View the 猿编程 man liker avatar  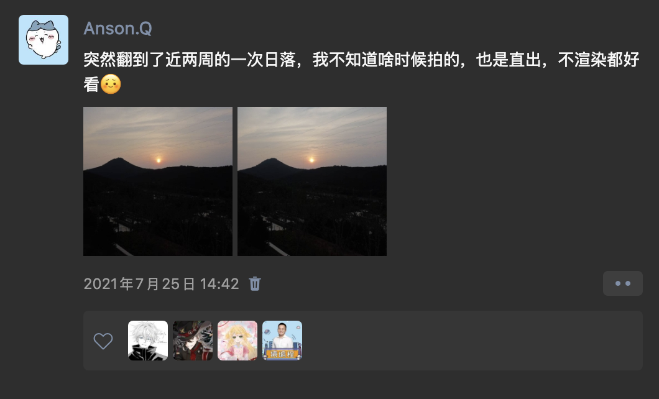click(282, 341)
